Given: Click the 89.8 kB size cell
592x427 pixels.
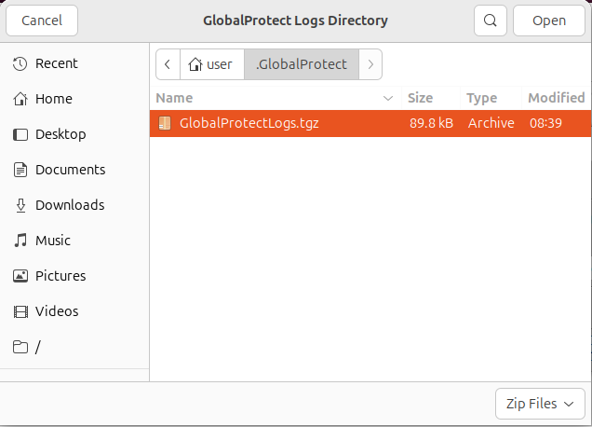Looking at the screenshot, I should [x=431, y=123].
